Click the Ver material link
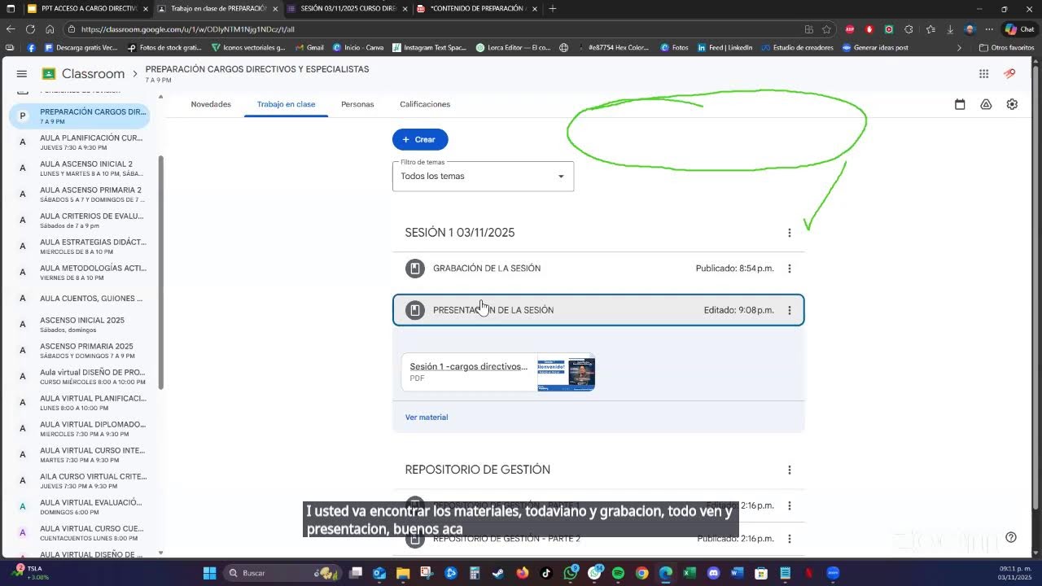This screenshot has width=1042, height=586. click(x=427, y=418)
